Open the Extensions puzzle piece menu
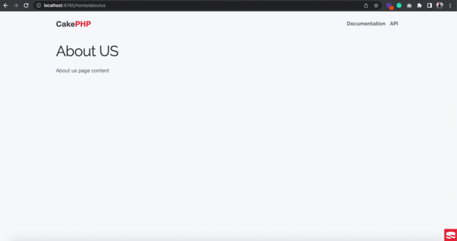 (420, 5)
